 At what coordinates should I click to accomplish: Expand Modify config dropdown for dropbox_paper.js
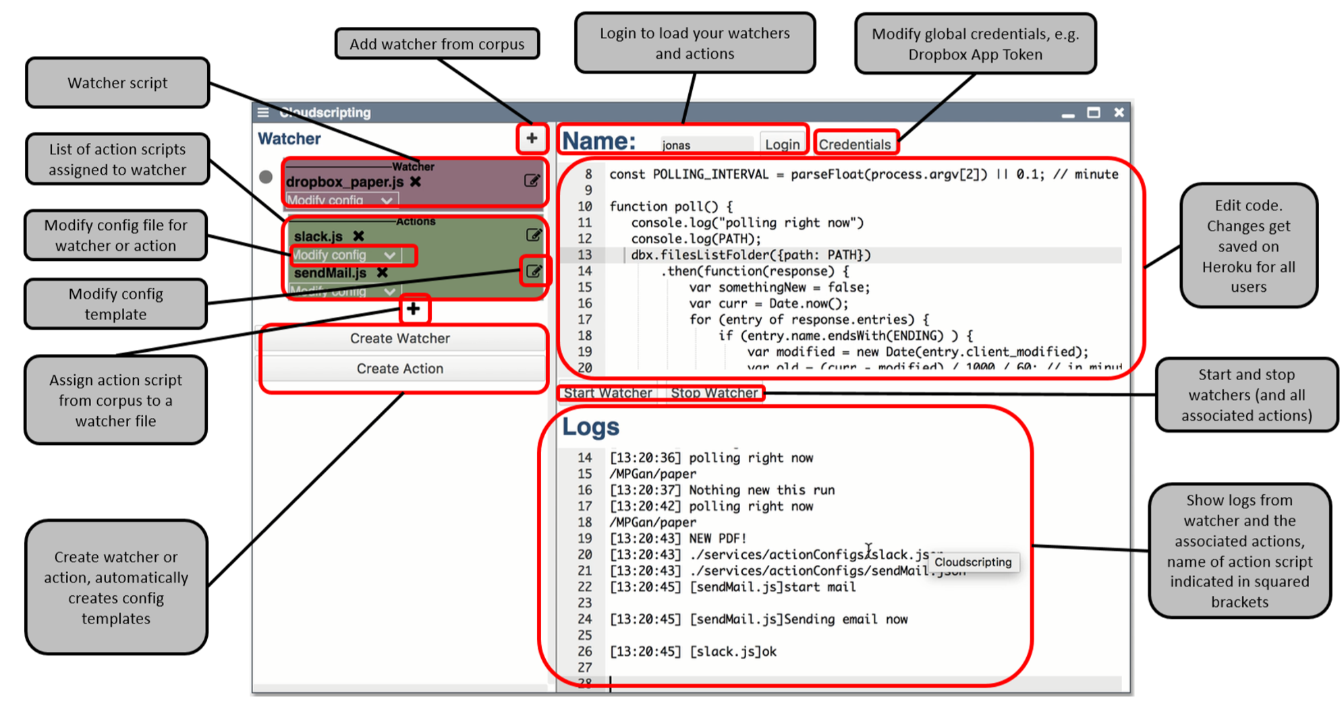point(341,200)
